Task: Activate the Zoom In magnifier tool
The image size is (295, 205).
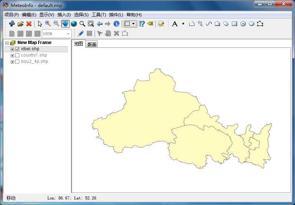Action: tap(48, 24)
